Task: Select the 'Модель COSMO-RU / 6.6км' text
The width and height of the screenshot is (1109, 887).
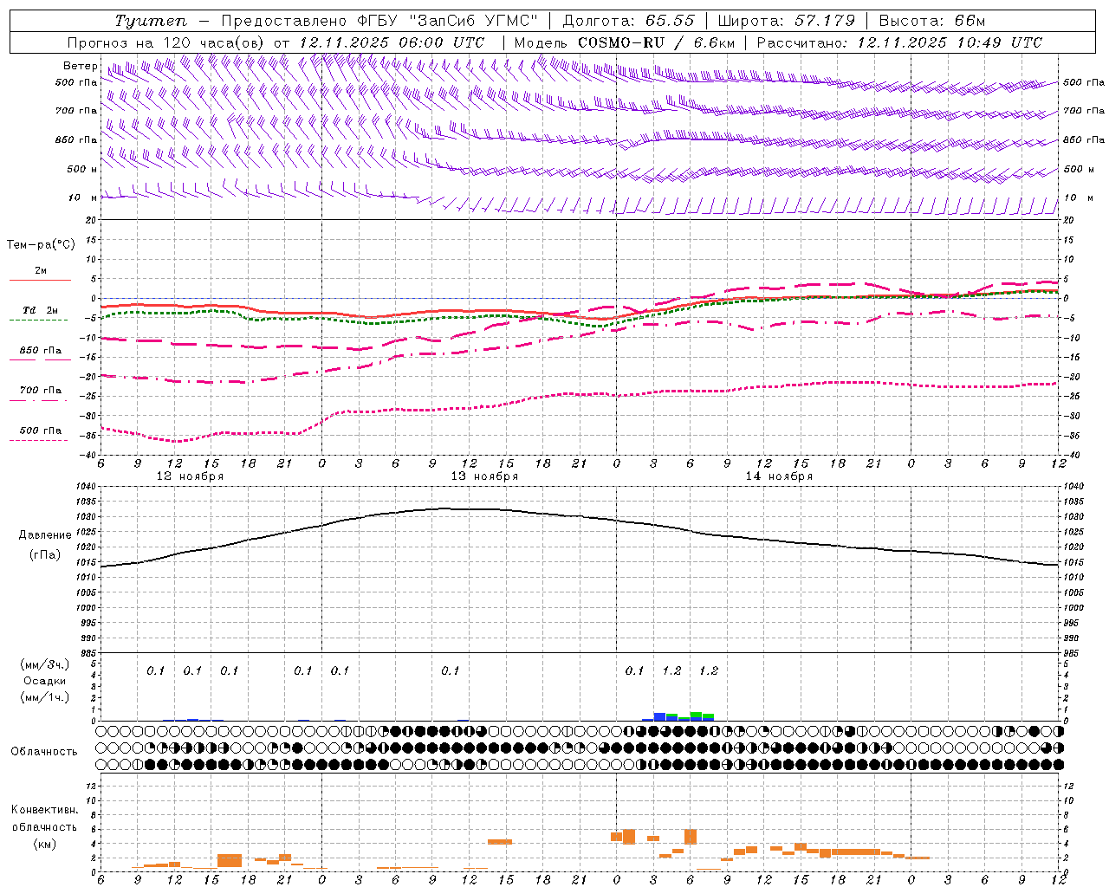Action: click(x=625, y=42)
